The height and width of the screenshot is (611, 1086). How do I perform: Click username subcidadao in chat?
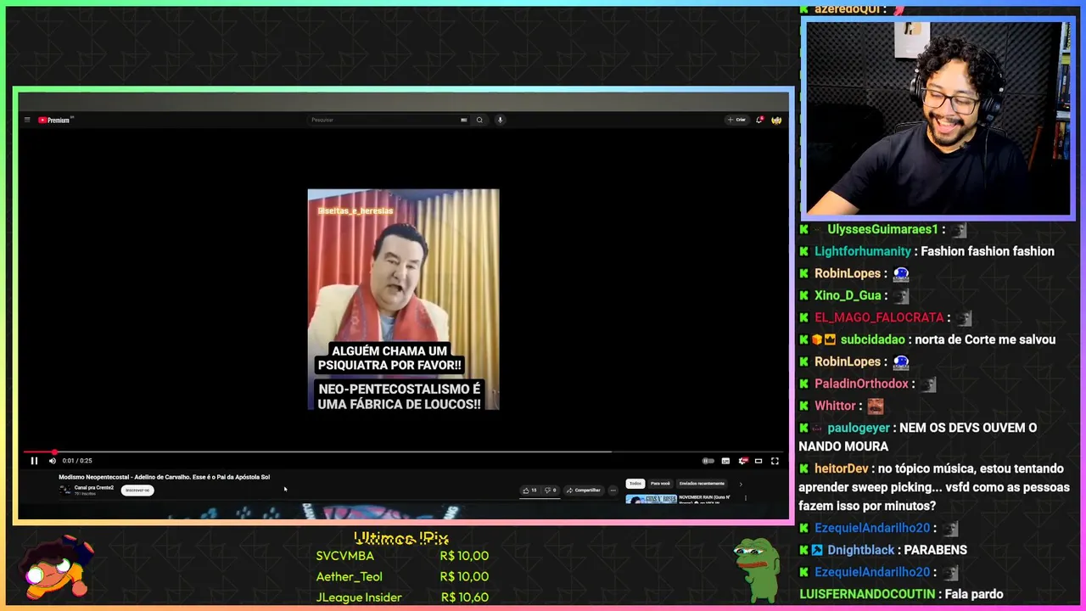[873, 339]
